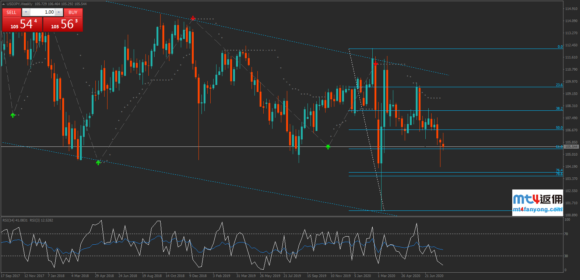Image resolution: width=580 pixels, height=280 pixels.
Task: Select the Fibonacci 0.0 level label
Action: point(560,47)
